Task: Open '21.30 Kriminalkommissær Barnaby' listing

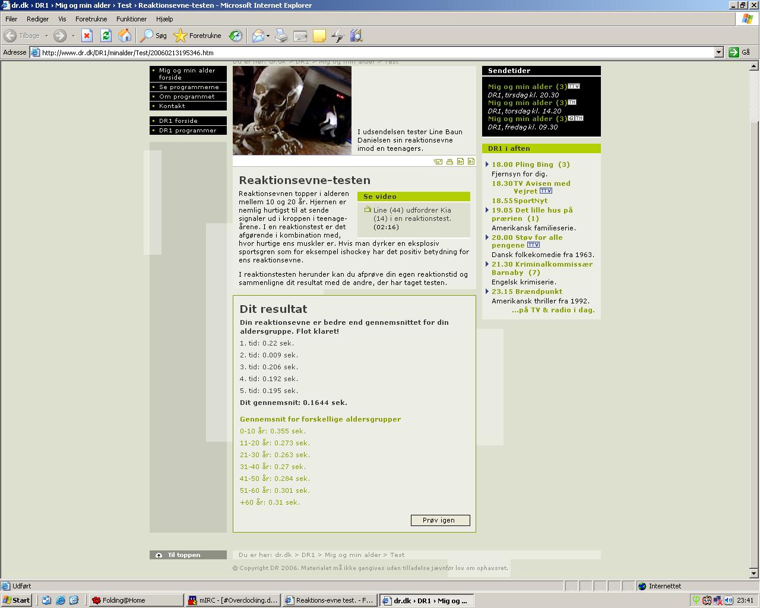Action: 542,268
